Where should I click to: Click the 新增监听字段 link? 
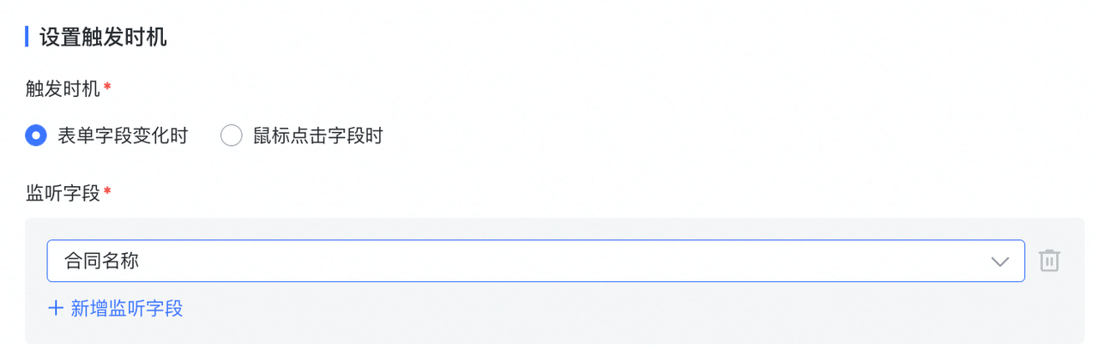[x=126, y=309]
